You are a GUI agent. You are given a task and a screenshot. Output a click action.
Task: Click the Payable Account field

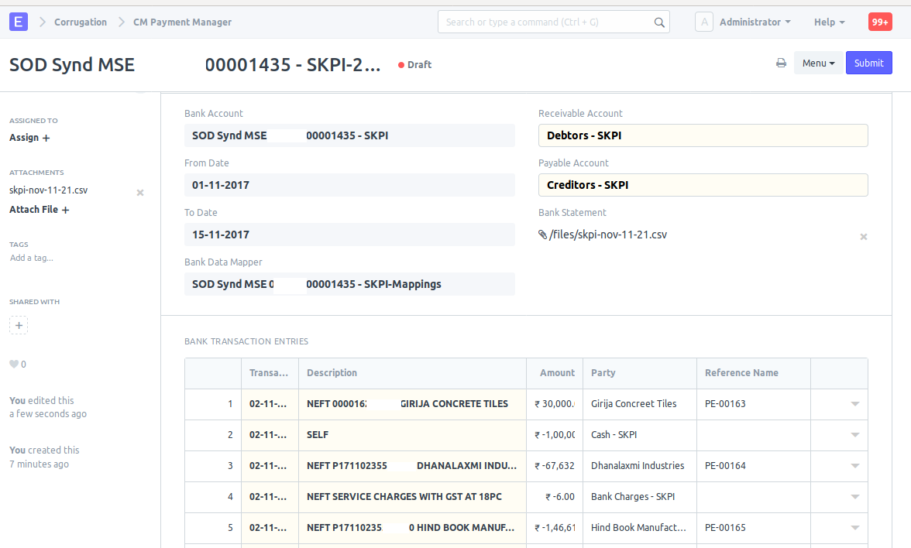pos(703,184)
